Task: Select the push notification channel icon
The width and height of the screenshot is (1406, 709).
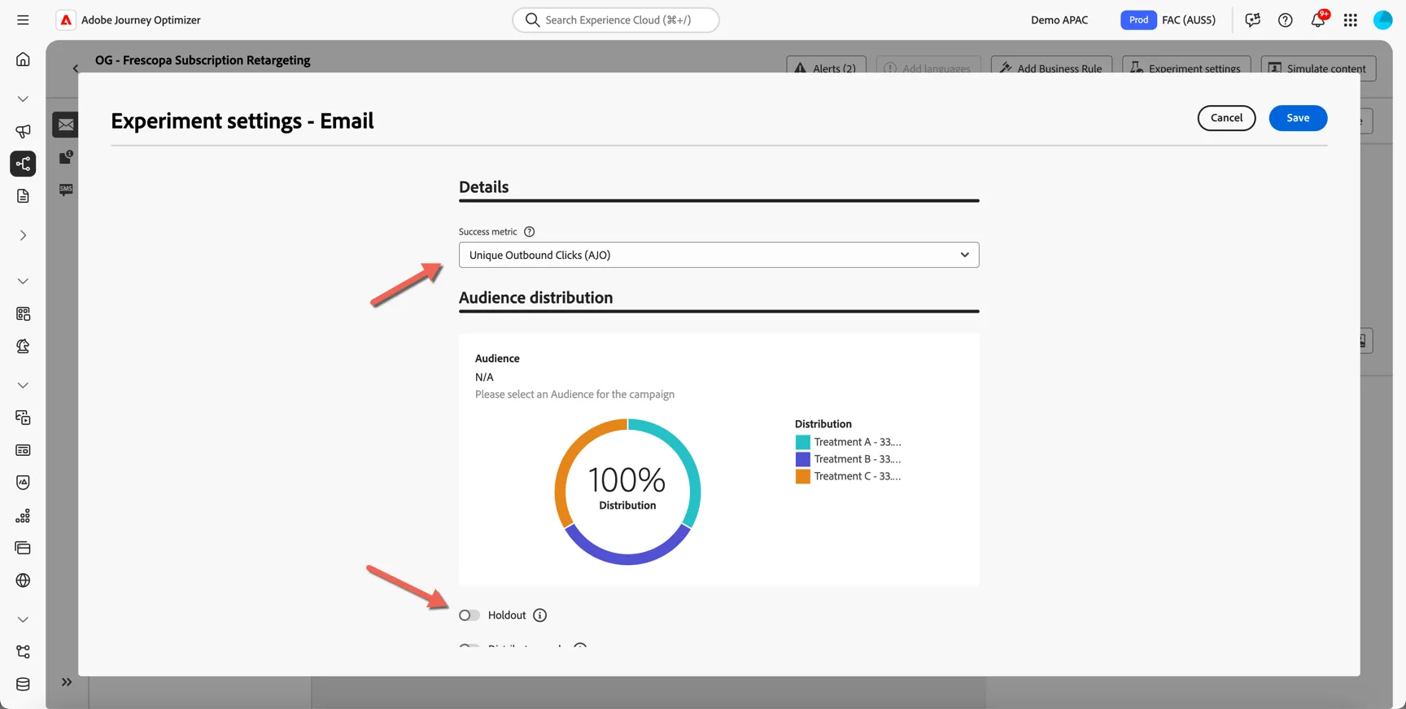Action: click(66, 157)
